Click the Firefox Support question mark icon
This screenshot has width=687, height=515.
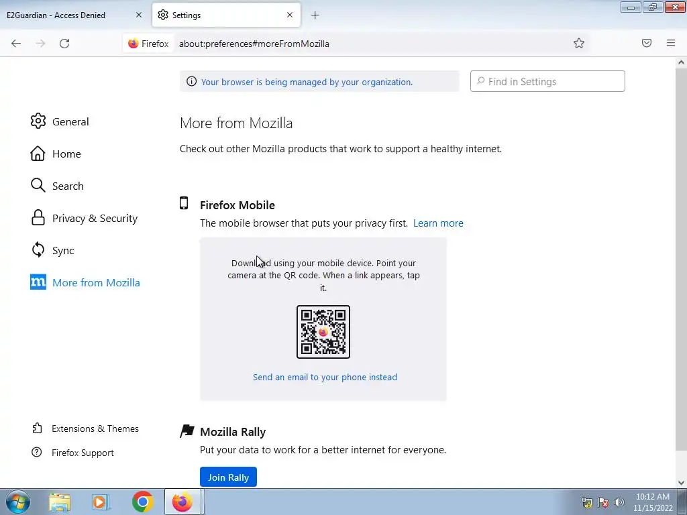click(x=37, y=452)
